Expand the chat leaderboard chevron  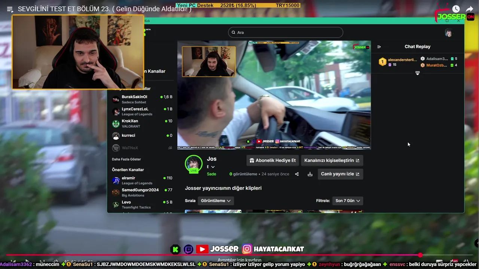[x=417, y=73]
